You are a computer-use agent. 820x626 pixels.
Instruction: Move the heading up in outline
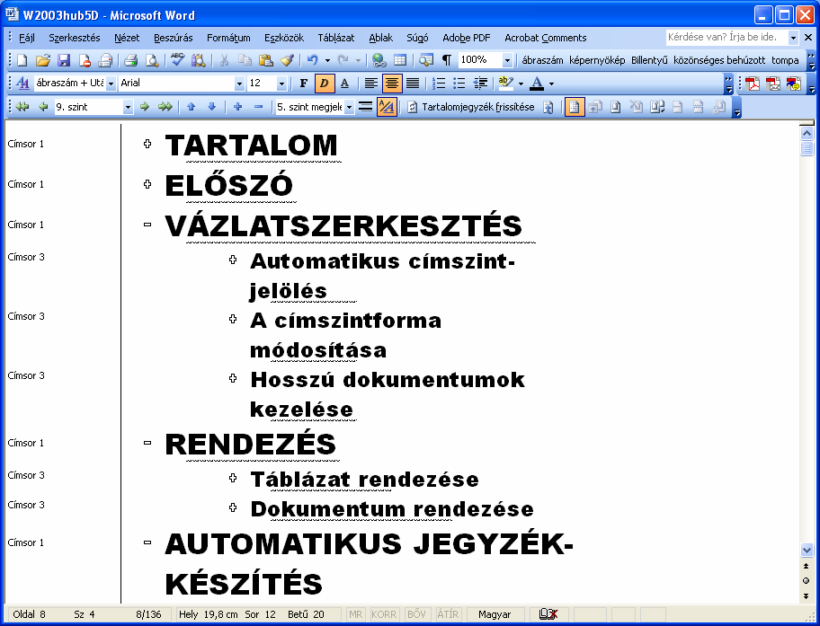coord(191,107)
